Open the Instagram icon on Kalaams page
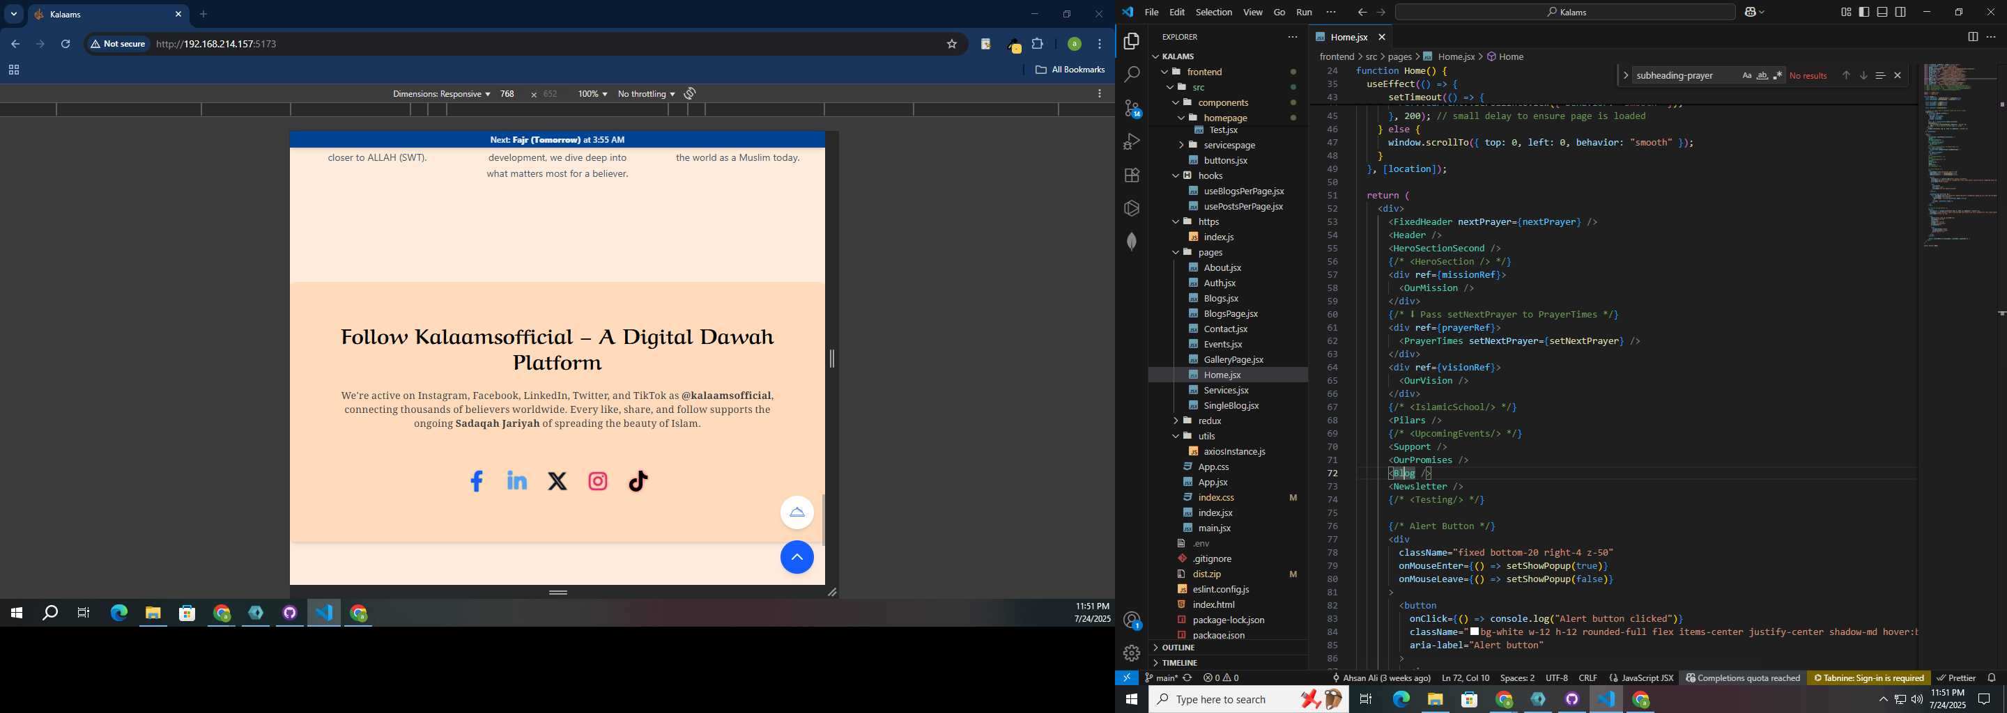Image resolution: width=2007 pixels, height=713 pixels. pos(599,481)
